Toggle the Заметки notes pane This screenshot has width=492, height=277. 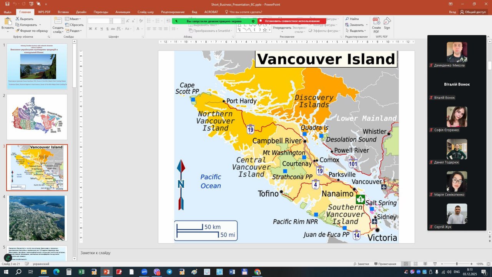(361, 264)
